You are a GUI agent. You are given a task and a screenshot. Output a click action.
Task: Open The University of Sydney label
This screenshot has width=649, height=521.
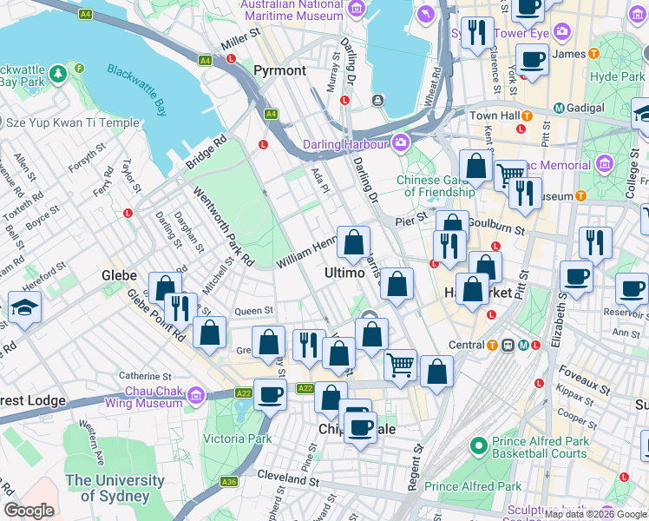[x=115, y=488]
